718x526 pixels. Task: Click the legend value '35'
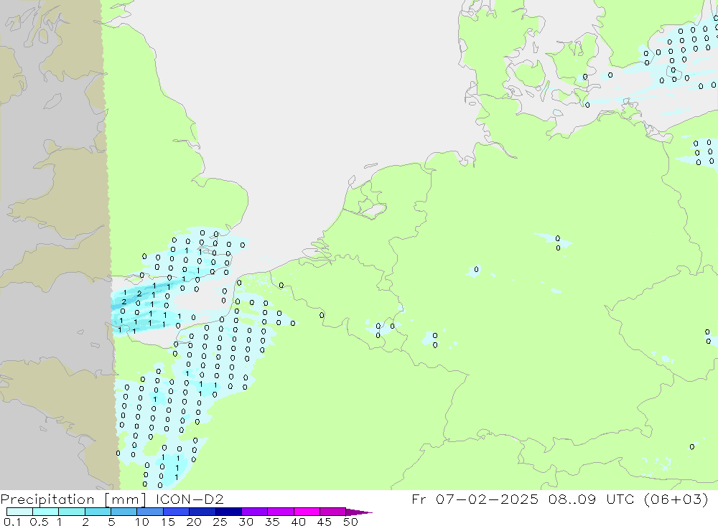tap(272, 522)
